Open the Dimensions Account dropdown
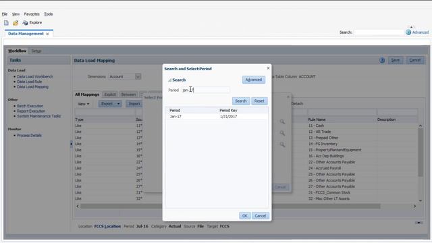Screen dimensions: 432x243 138,76
